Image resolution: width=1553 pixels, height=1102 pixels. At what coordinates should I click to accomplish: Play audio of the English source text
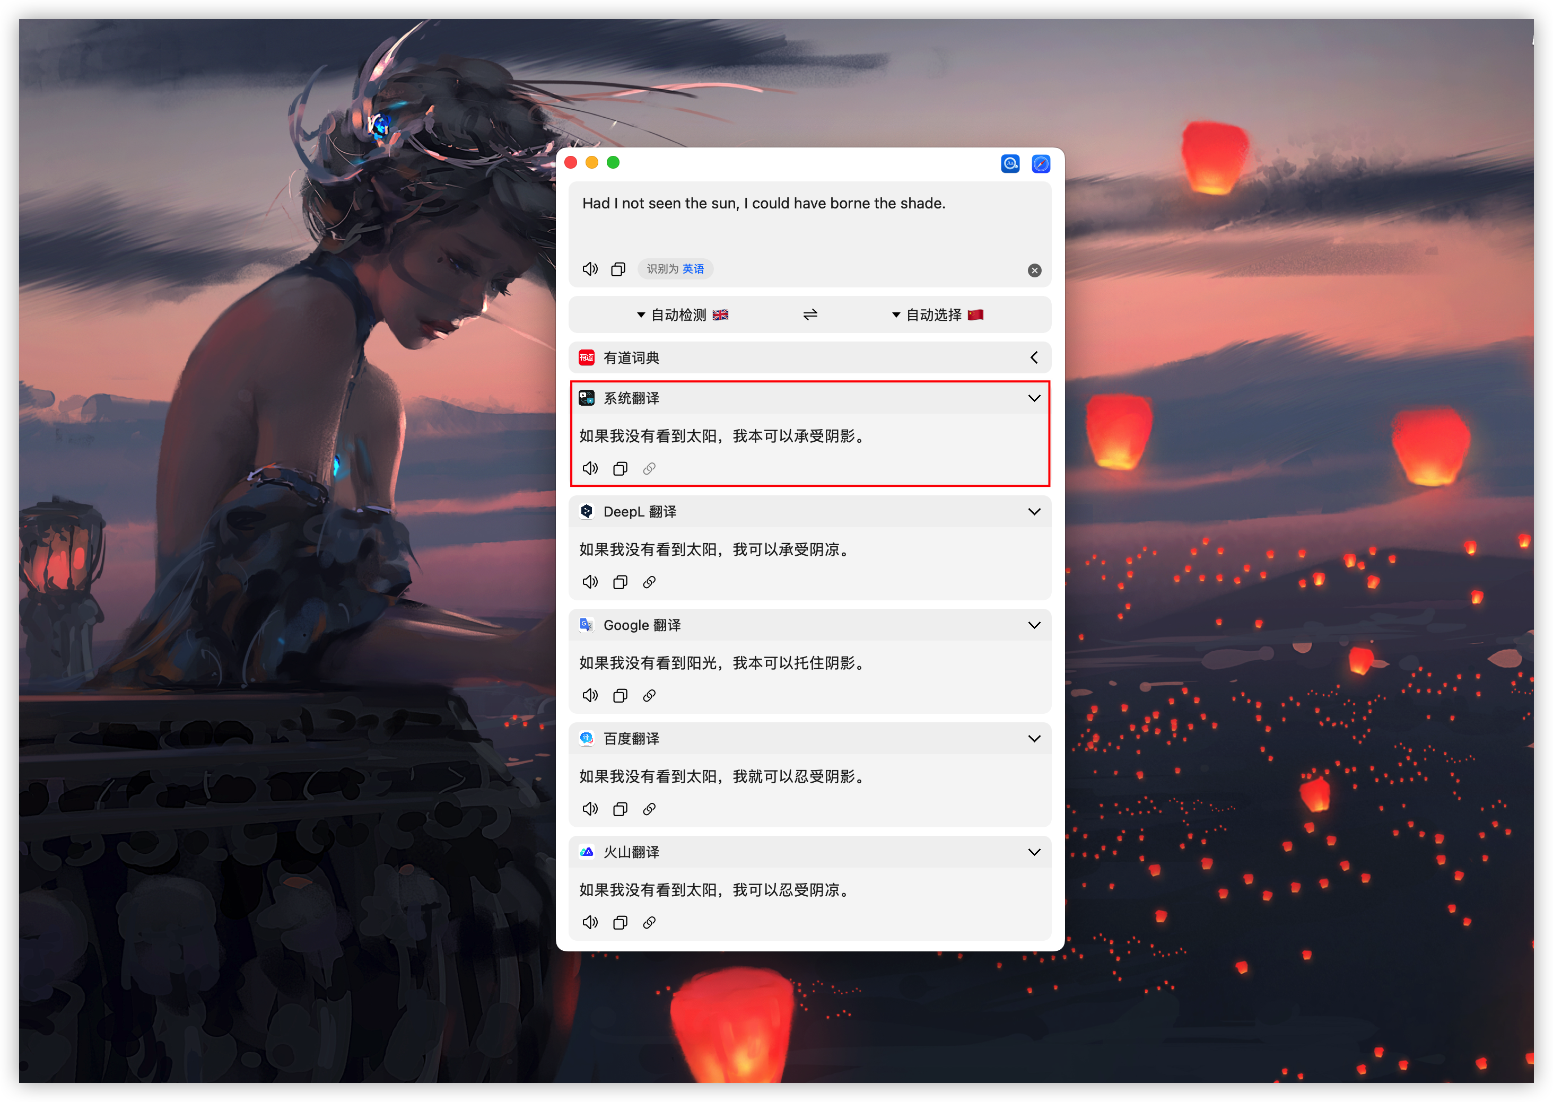[590, 269]
